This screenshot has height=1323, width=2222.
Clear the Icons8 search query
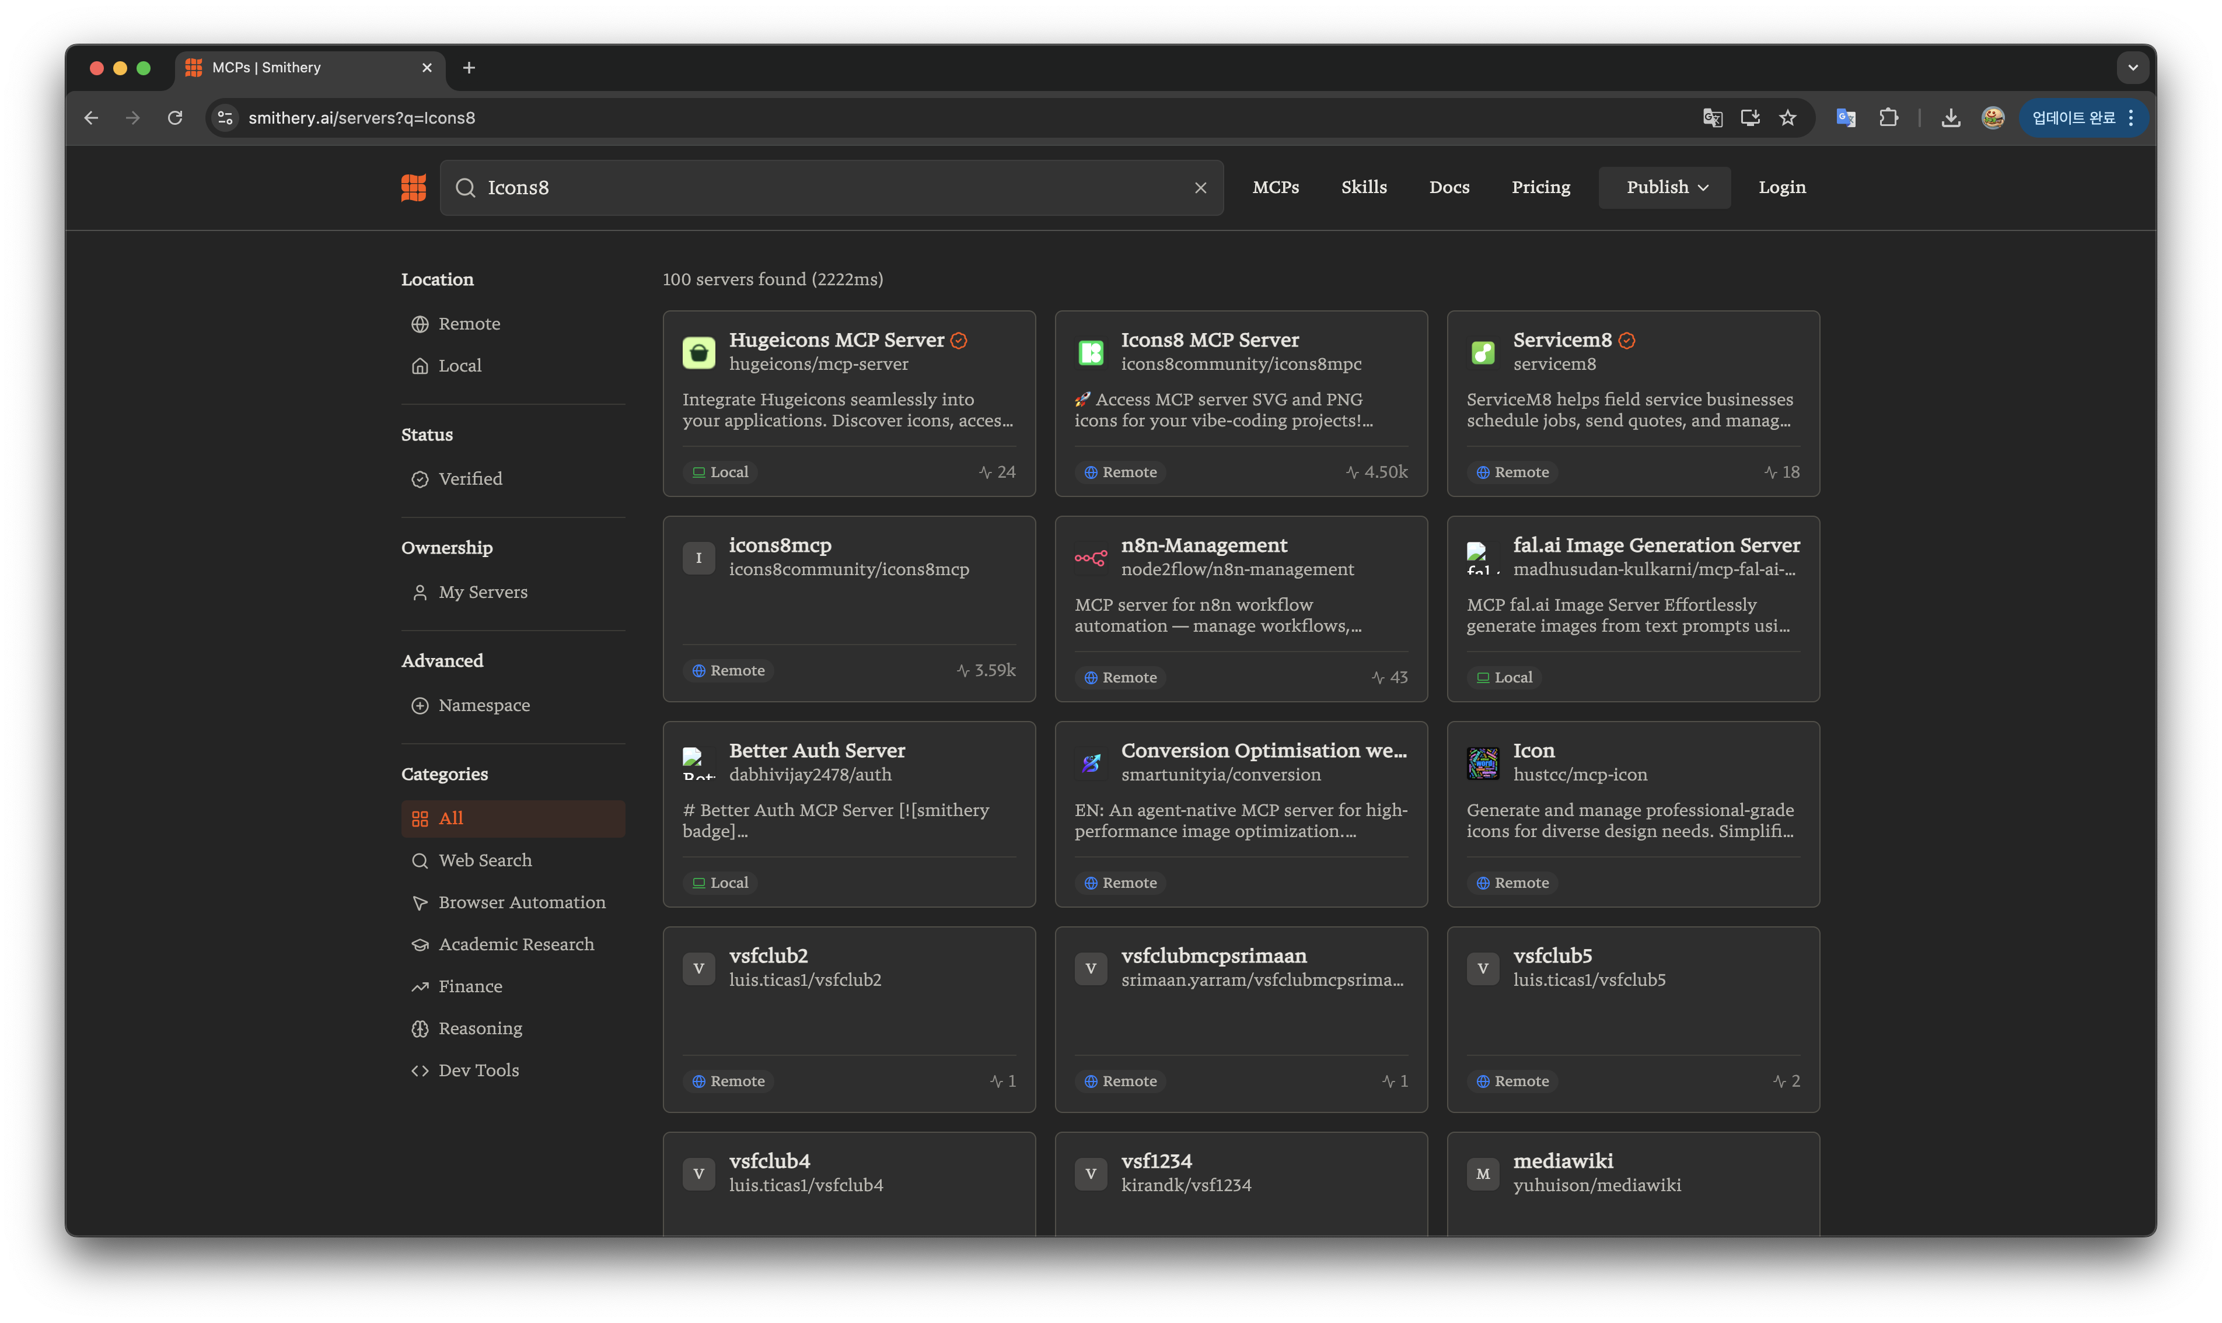click(x=1200, y=187)
